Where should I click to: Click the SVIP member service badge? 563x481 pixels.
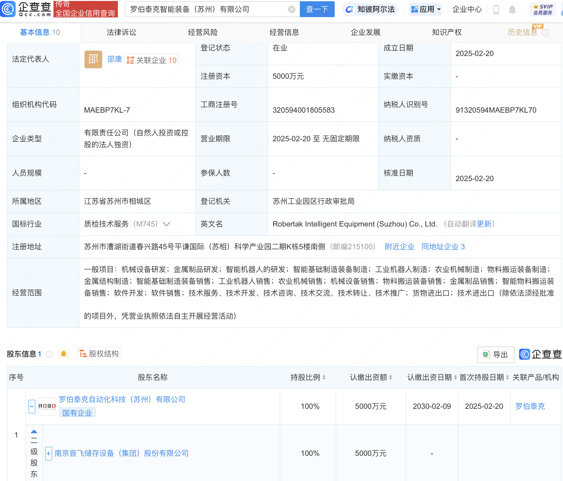point(543,10)
